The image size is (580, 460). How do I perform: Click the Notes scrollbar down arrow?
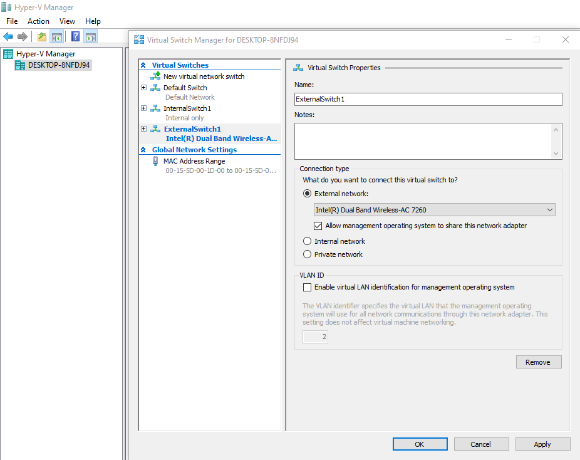(556, 153)
